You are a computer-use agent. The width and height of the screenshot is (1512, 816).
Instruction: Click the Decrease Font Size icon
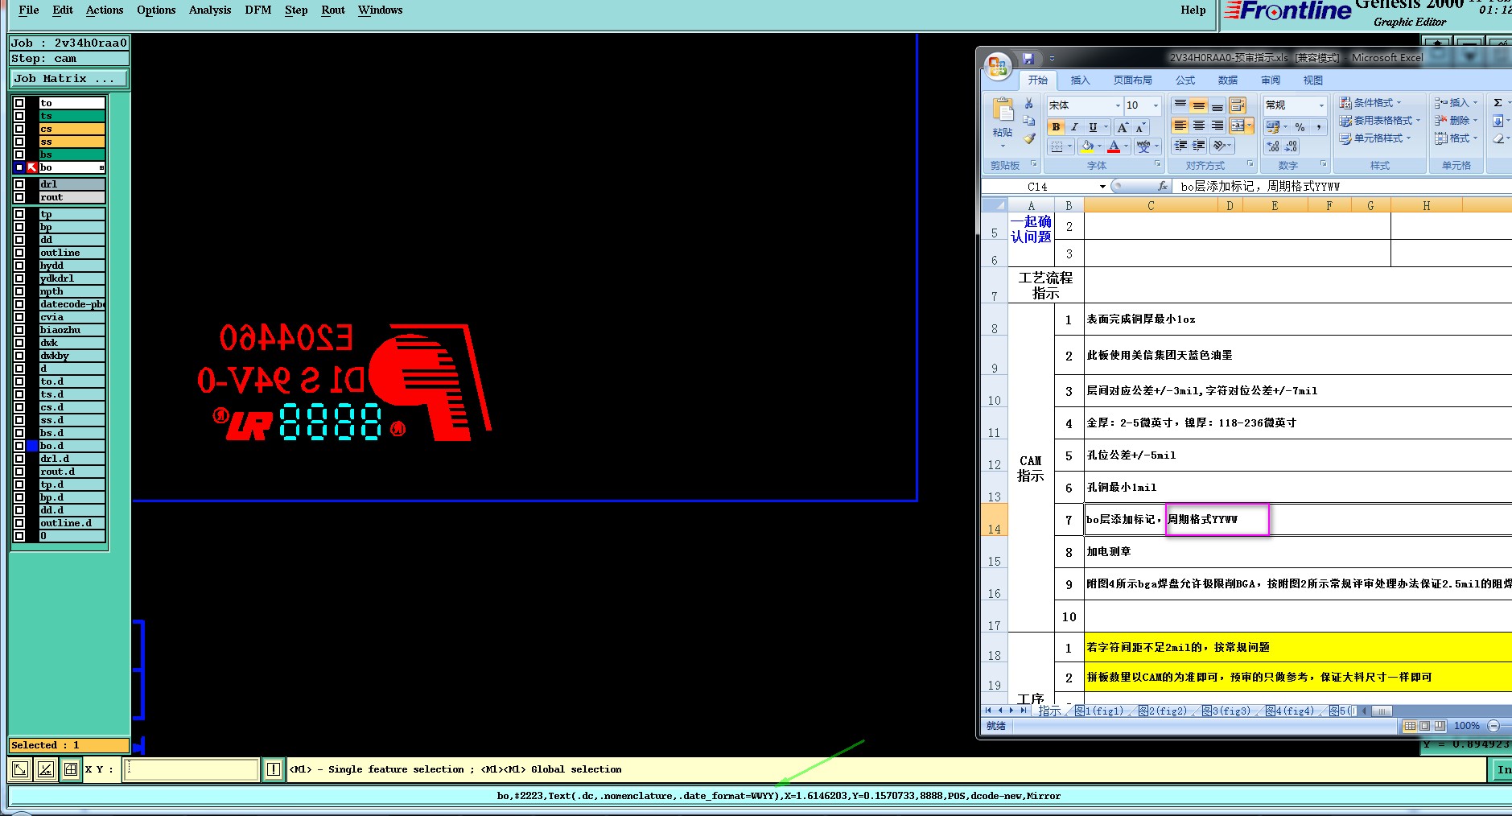point(1140,127)
